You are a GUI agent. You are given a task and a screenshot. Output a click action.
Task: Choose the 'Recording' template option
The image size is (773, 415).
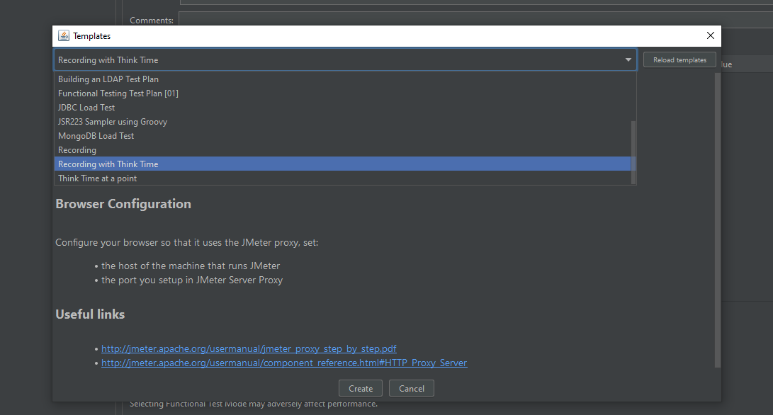click(343, 150)
